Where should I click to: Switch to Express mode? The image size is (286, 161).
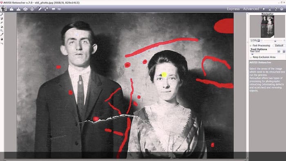tap(233, 9)
